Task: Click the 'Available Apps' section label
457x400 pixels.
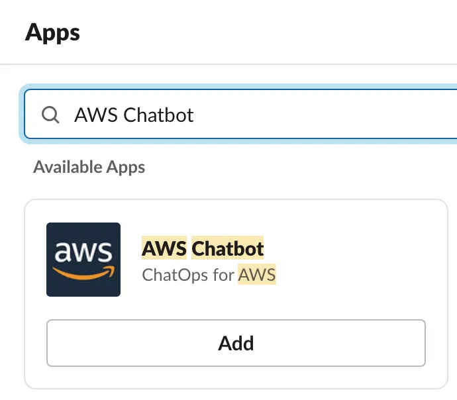Action: tap(89, 166)
